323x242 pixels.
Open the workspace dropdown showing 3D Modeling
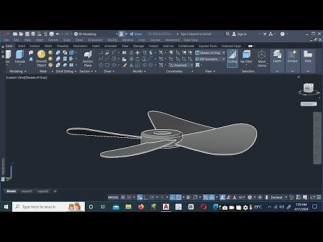click(x=96, y=34)
